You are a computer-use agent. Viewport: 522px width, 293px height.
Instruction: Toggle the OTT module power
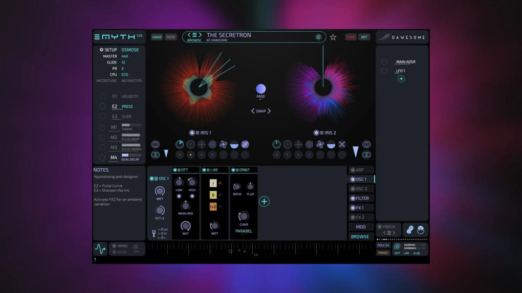(x=175, y=170)
